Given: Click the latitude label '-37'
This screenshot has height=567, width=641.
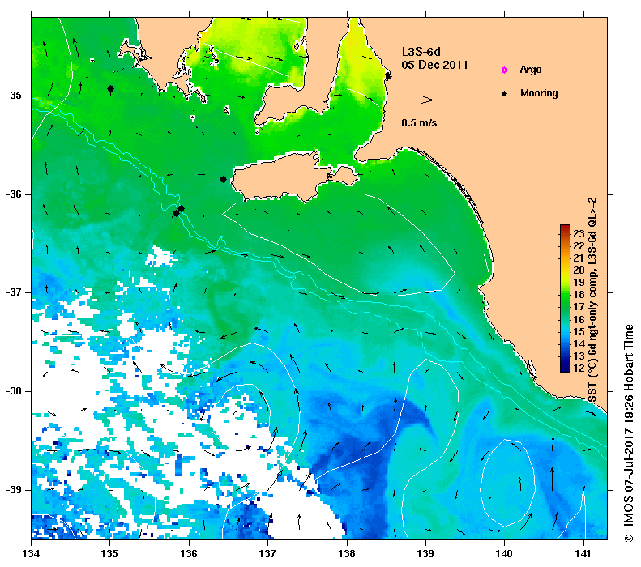Looking at the screenshot, I should click(x=14, y=292).
